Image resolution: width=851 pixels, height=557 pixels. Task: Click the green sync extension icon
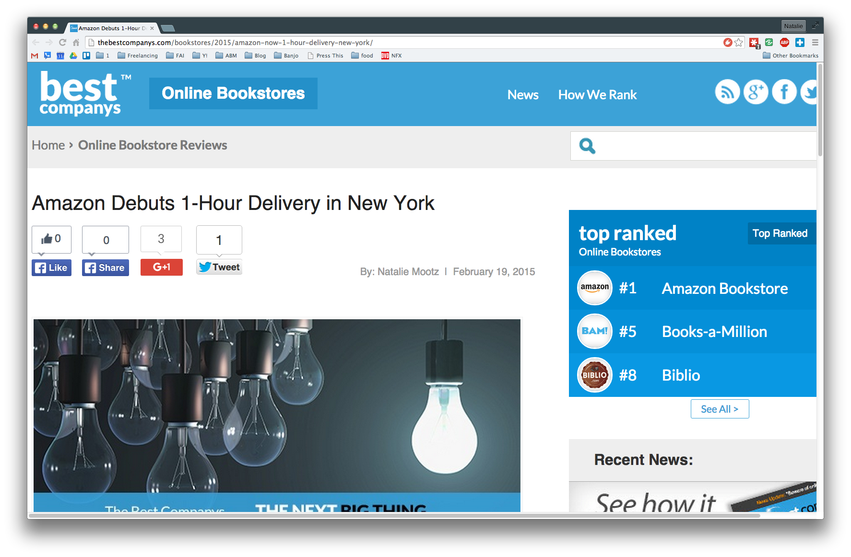tap(769, 43)
